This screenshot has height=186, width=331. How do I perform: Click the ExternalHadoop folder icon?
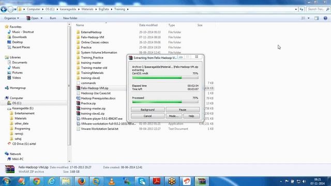78,32
